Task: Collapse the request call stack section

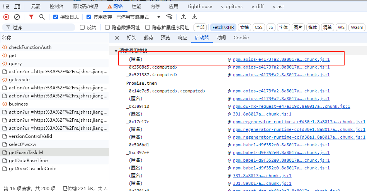Action: (x=116, y=50)
